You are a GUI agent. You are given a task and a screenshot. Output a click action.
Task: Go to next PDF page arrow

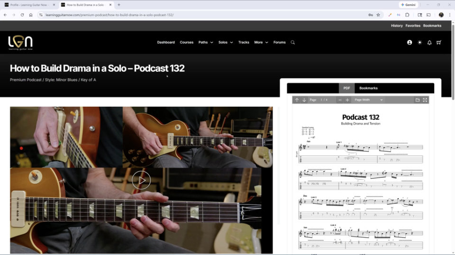click(304, 100)
